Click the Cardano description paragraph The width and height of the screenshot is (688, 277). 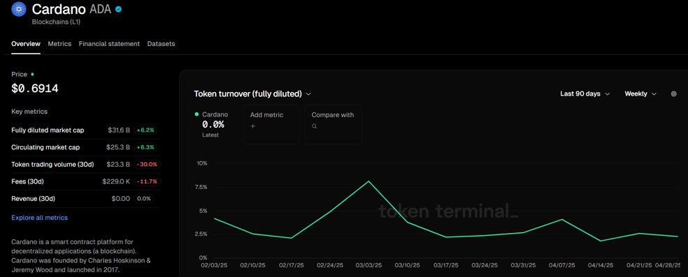[80, 255]
